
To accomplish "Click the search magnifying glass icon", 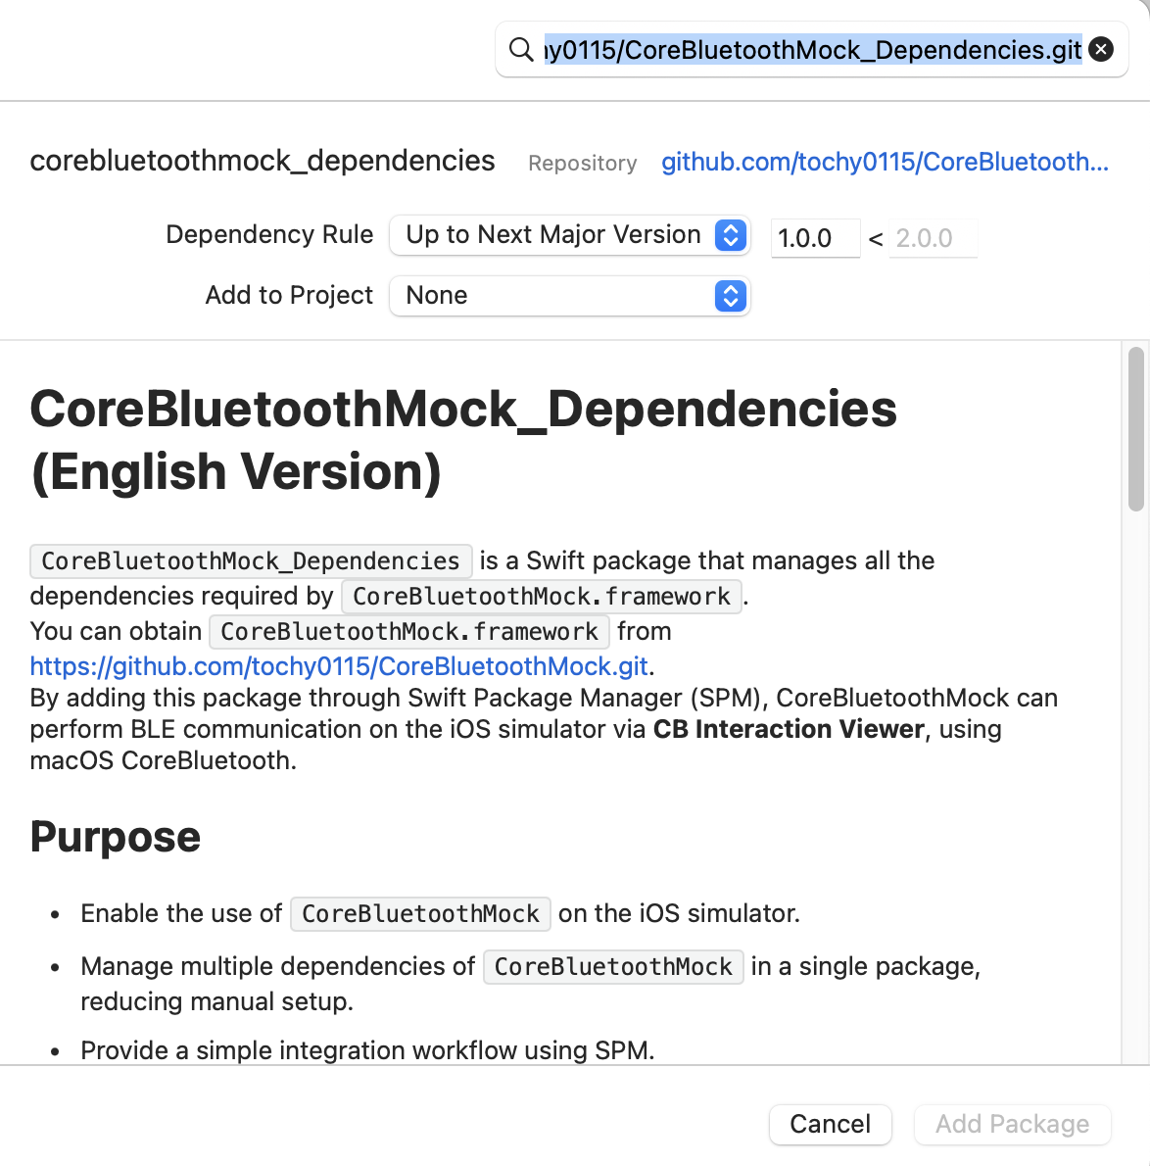I will [521, 49].
